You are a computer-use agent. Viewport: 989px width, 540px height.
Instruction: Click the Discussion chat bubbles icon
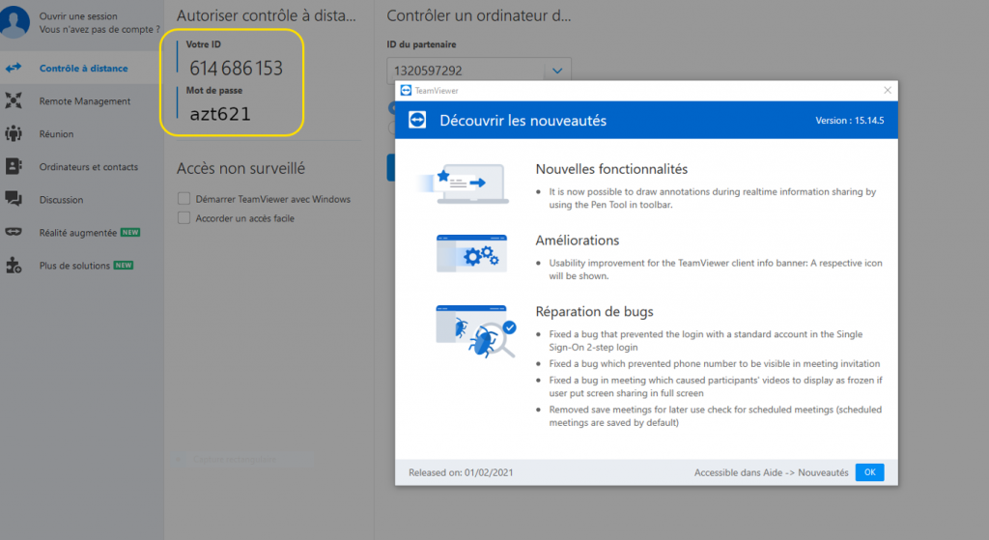click(14, 199)
